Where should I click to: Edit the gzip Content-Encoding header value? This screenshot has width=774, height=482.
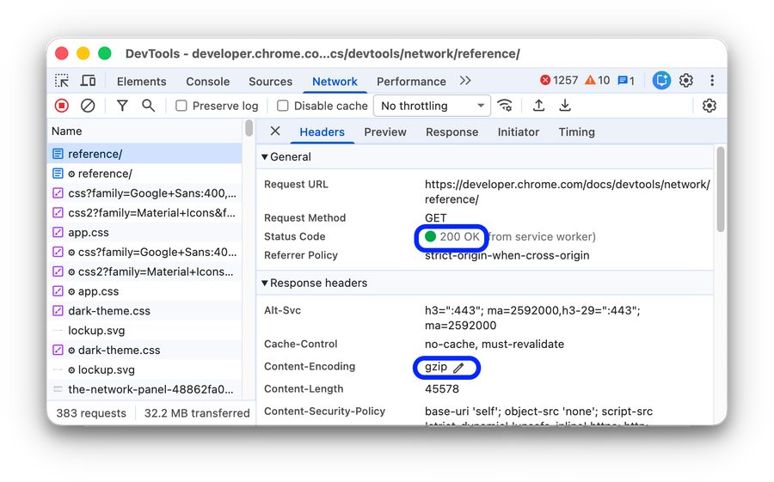point(458,368)
